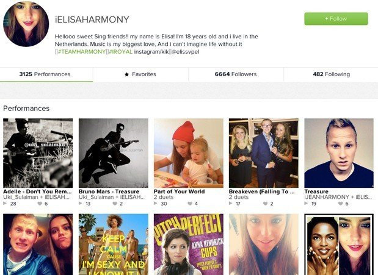Image resolution: width=378 pixels, height=275 pixels.
Task: Click heart icon under Treasure by iJEANHARMONY
Action: (340, 204)
